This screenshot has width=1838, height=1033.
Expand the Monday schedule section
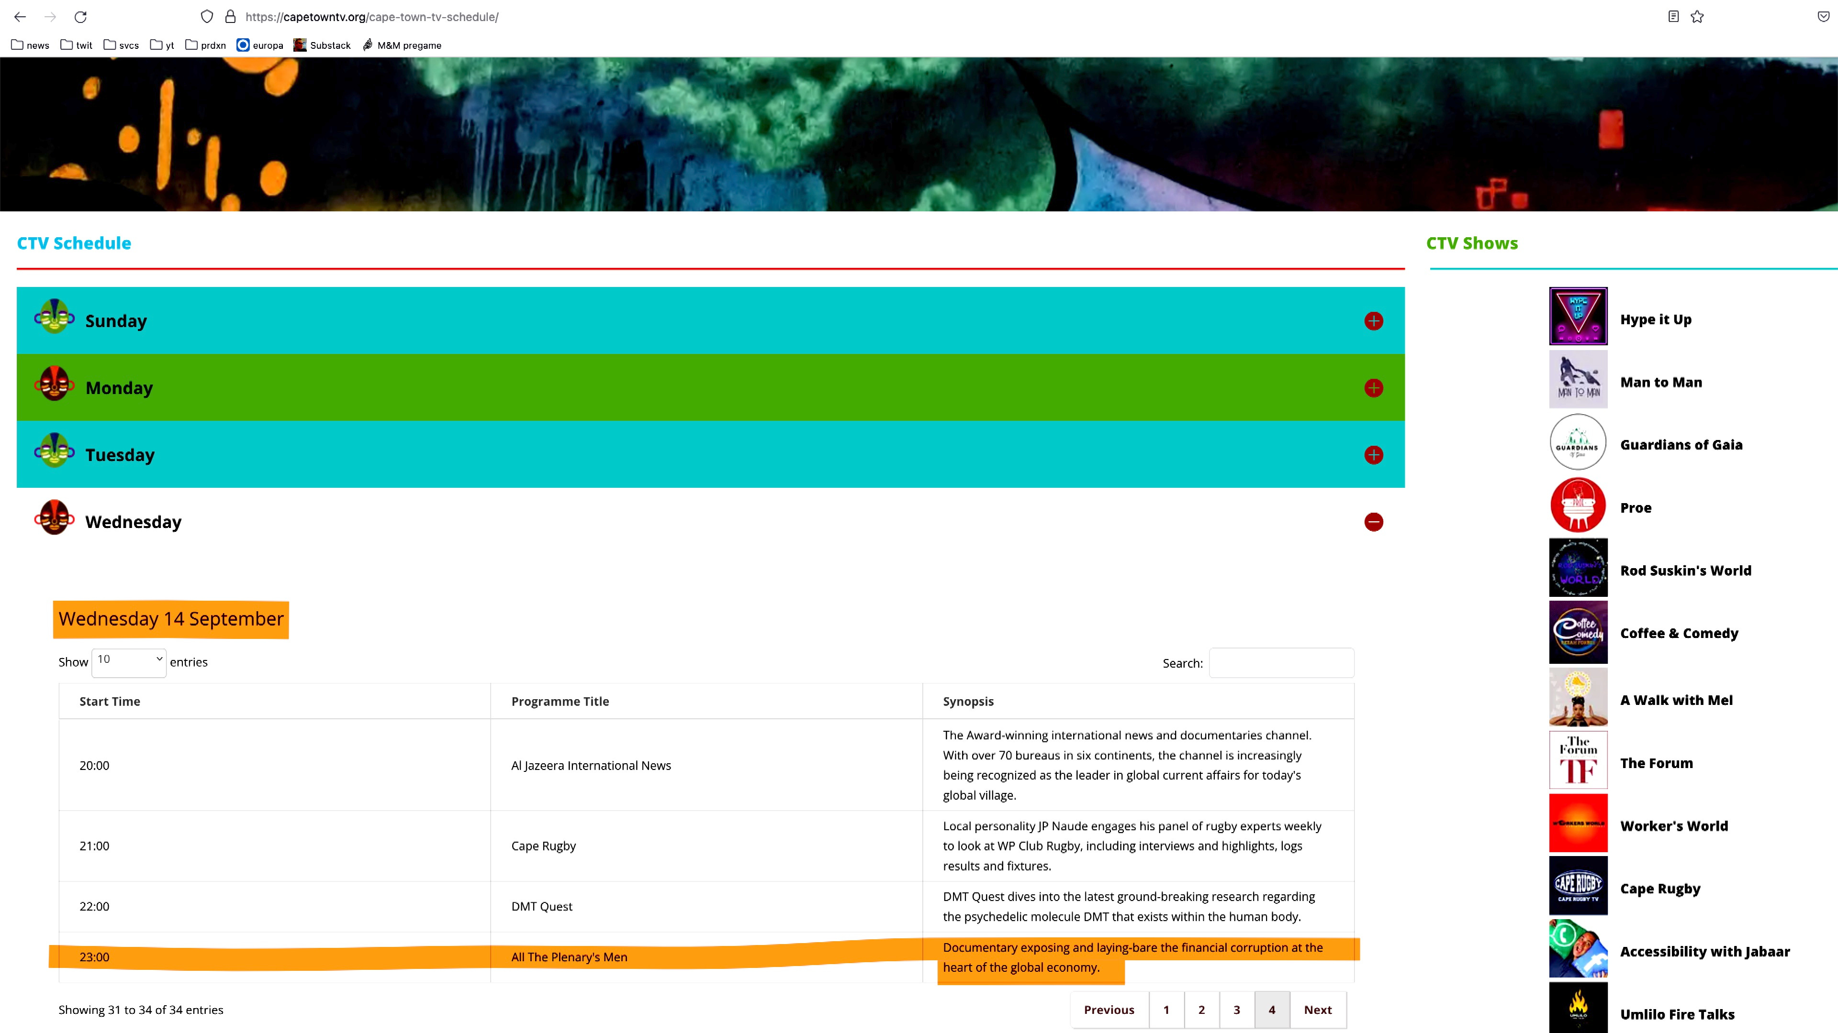click(1373, 388)
